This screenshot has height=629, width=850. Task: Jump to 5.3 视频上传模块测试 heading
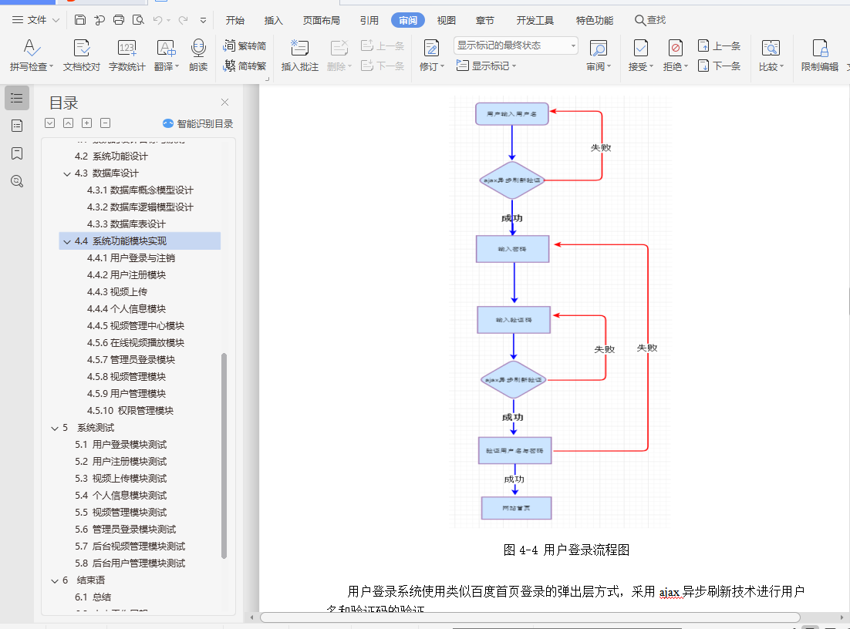click(x=121, y=479)
